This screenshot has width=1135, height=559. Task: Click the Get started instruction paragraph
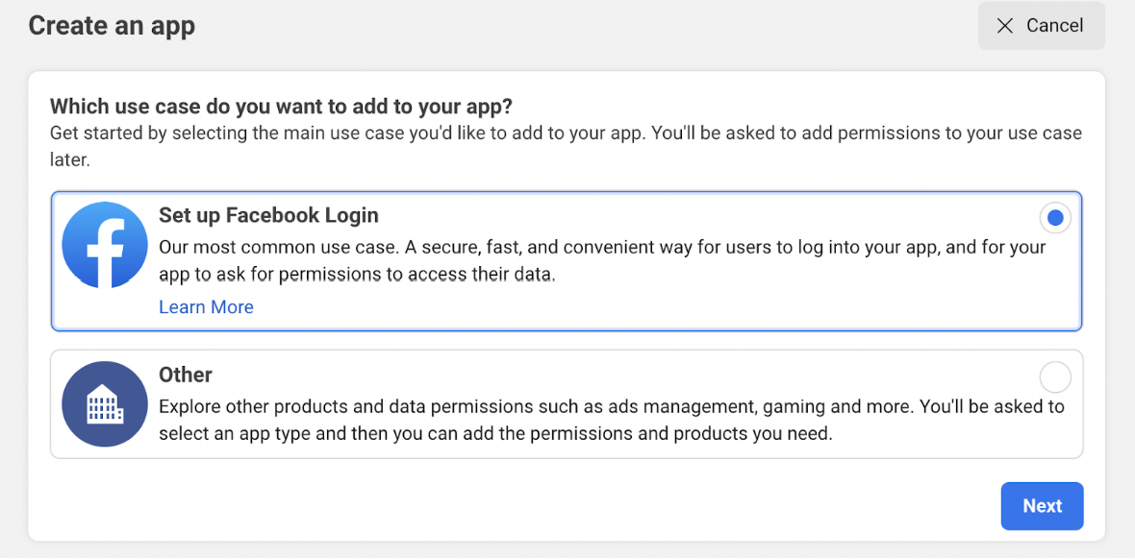point(566,147)
